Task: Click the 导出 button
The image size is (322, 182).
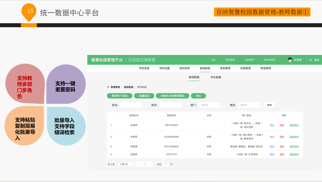Action: pyautogui.click(x=198, y=96)
